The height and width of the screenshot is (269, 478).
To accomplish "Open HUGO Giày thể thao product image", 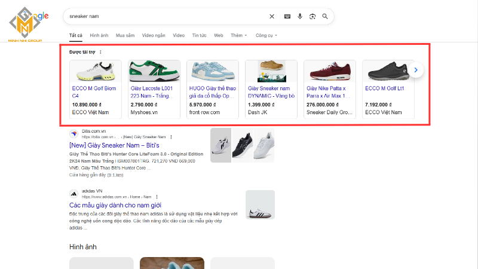I will click(213, 71).
